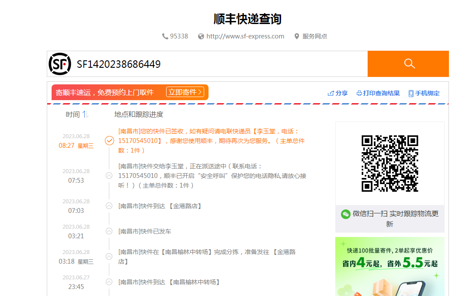This screenshot has width=452, height=296.
Task: Click the timeline marker at 03:21
Action: point(109,231)
